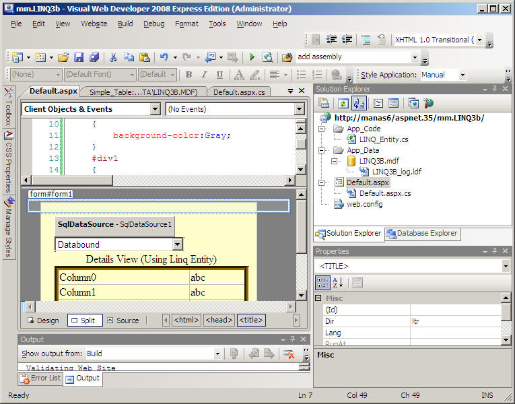Open the (No Events) dropdown
This screenshot has width=515, height=404.
[299, 109]
